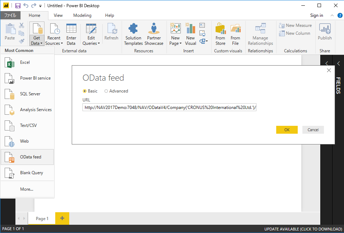This screenshot has height=233, width=344.
Task: Click Cancel in the OData feed dialog
Action: (x=313, y=130)
